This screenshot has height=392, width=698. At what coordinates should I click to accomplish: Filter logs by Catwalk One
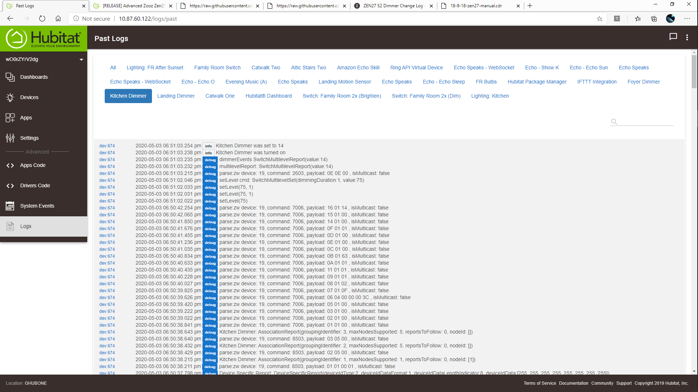click(x=220, y=96)
